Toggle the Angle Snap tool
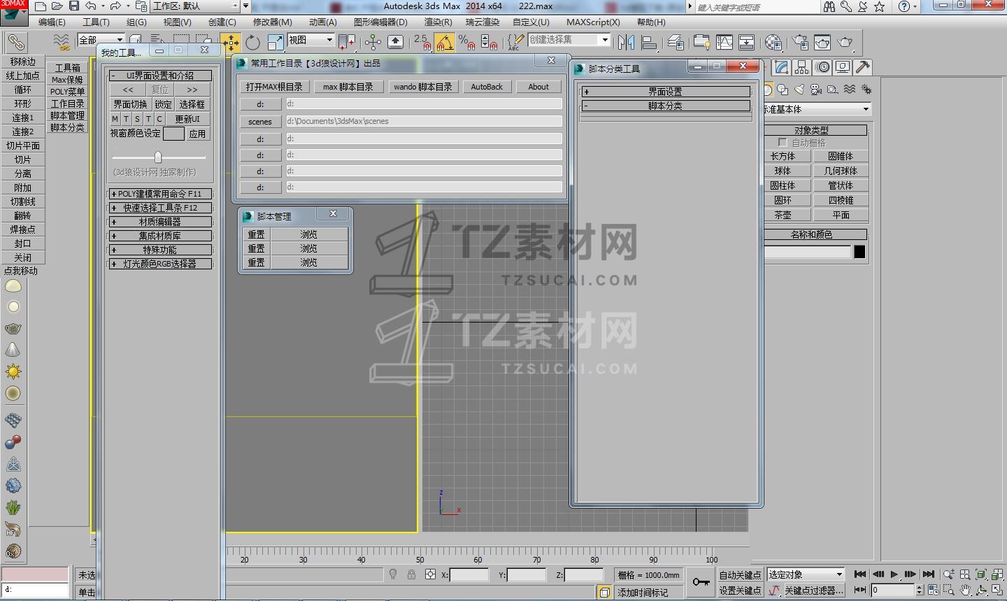The width and height of the screenshot is (1007, 601). click(x=444, y=43)
